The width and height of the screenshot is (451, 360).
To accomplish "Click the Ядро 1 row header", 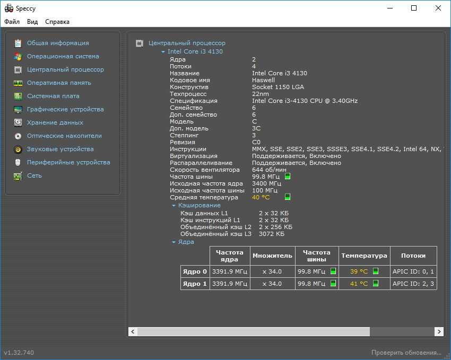I will pos(195,284).
